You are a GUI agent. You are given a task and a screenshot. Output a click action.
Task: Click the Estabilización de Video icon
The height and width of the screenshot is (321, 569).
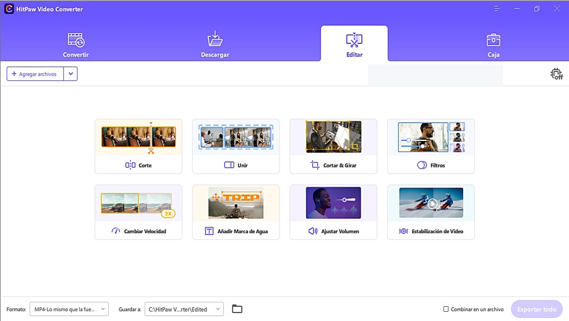point(403,231)
